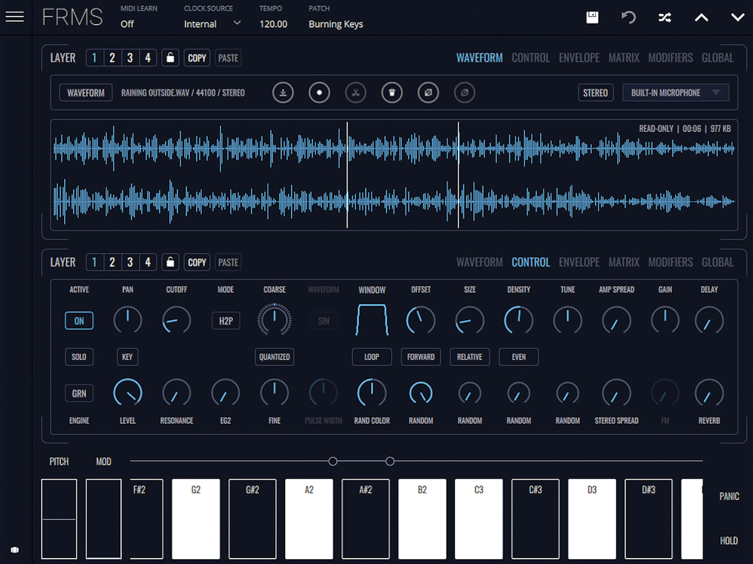
Task: Open the input device dropdown
Action: (676, 92)
